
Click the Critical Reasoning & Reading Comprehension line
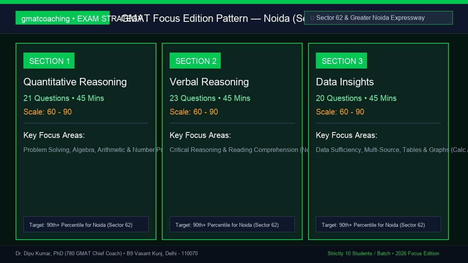point(239,150)
